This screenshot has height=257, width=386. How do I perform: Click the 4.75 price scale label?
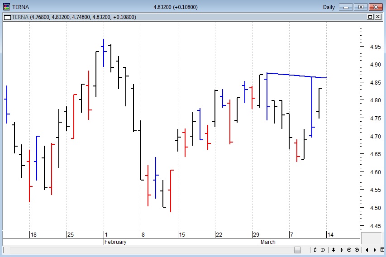(x=376, y=118)
